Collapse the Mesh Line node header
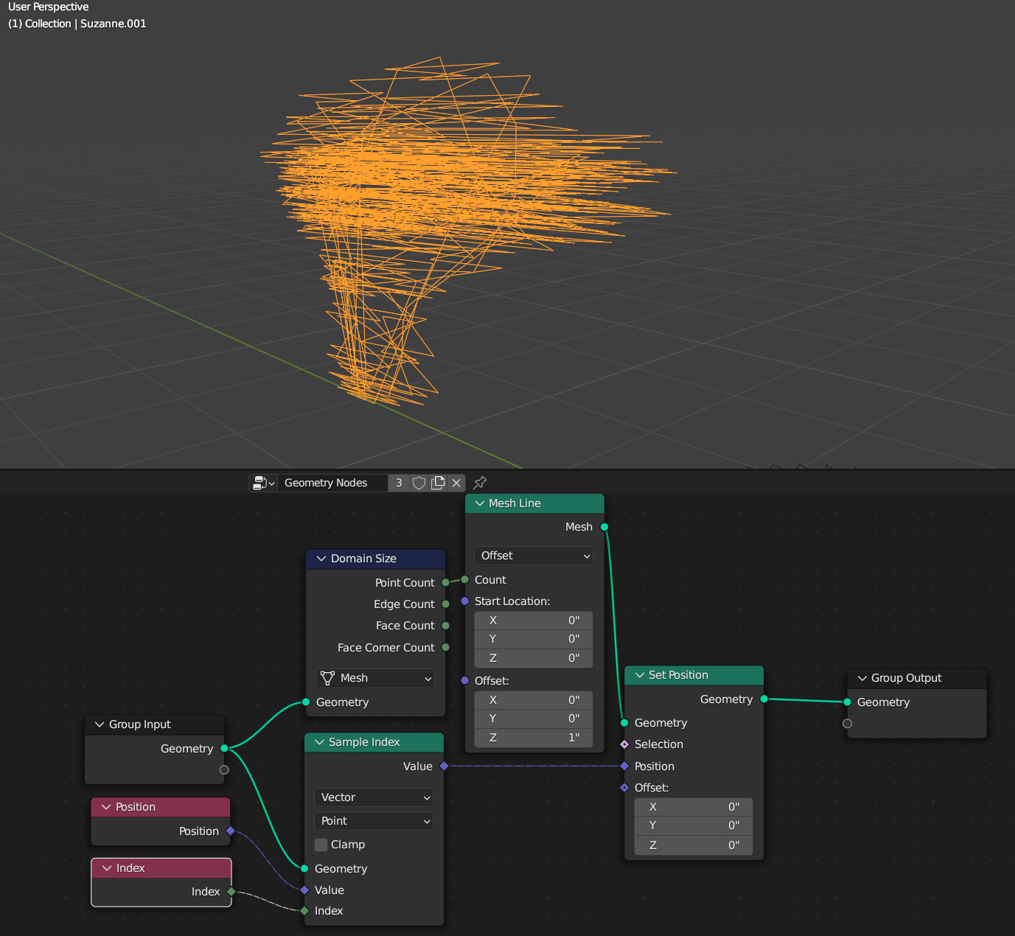The height and width of the screenshot is (936, 1015). 480,503
